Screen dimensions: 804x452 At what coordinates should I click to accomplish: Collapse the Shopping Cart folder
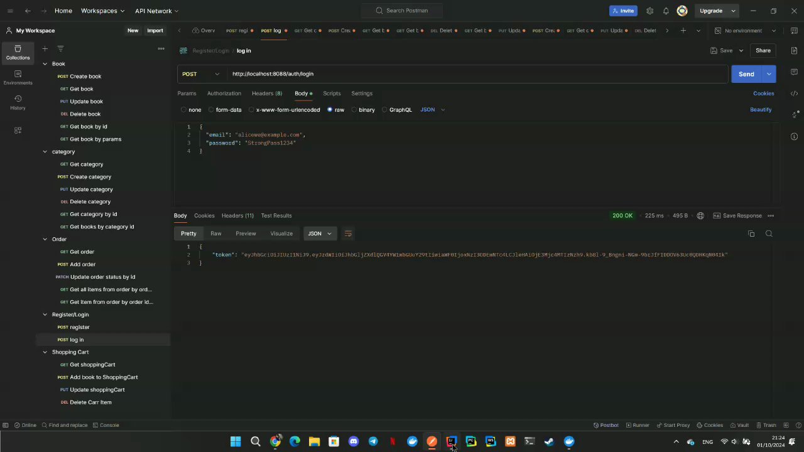click(45, 352)
